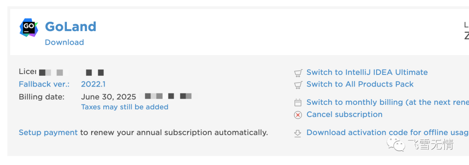Viewport: 469px width, 165px height.
Task: Select the 2022.1 fallback version link
Action: [x=93, y=84]
